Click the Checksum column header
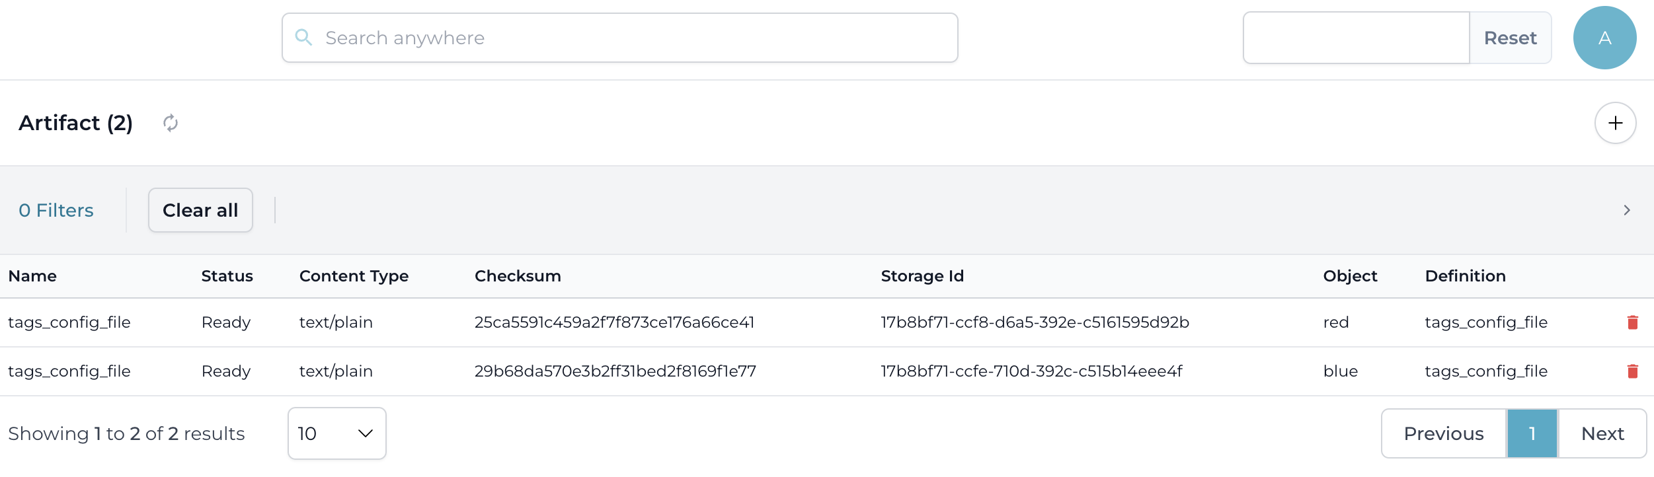The height and width of the screenshot is (477, 1654). click(518, 276)
